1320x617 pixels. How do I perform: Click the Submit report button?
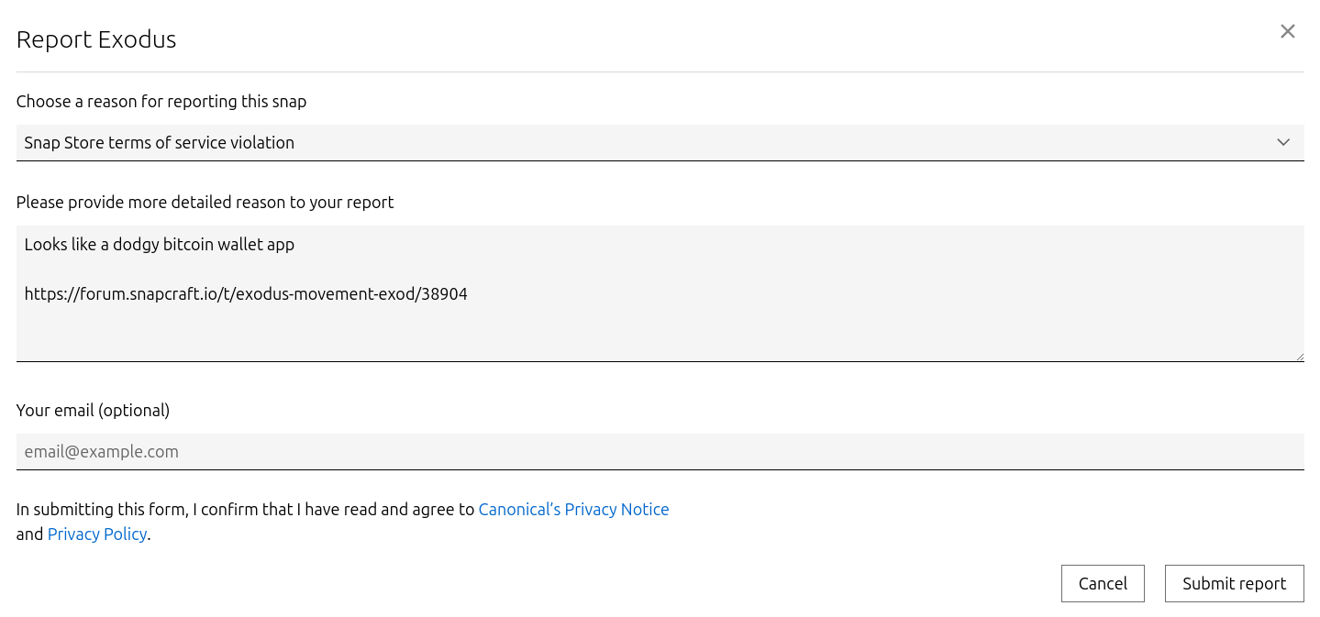click(1234, 583)
